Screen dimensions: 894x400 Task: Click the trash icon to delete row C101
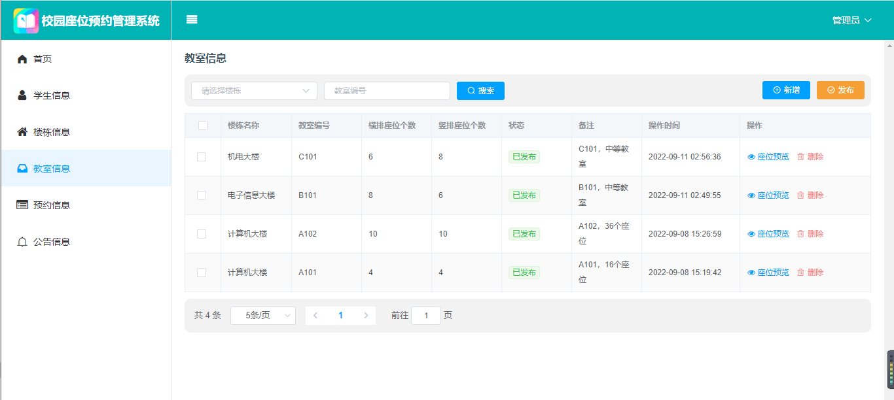800,157
